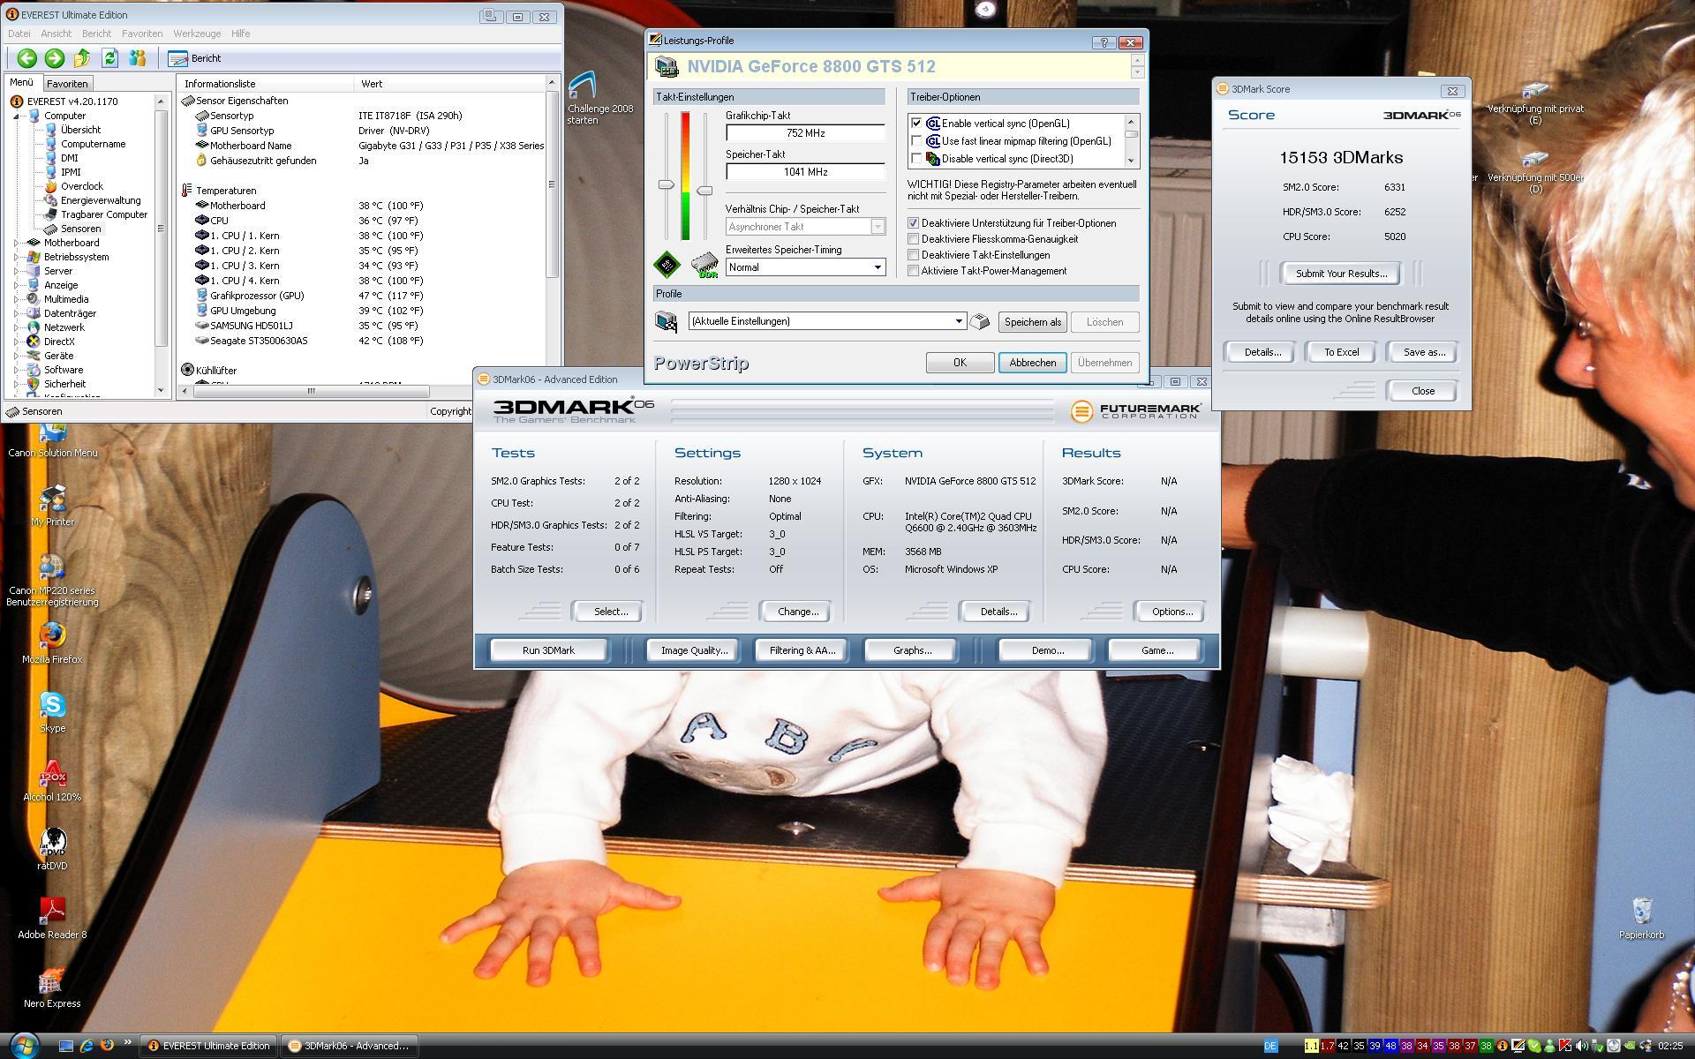Click the Show Desktop quick launch icon
This screenshot has width=1695, height=1059.
pos(65,1046)
